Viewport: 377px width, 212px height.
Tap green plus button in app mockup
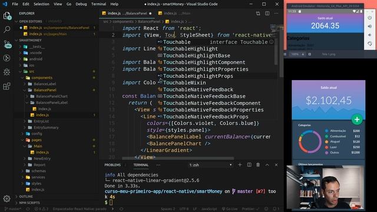[x=357, y=120]
